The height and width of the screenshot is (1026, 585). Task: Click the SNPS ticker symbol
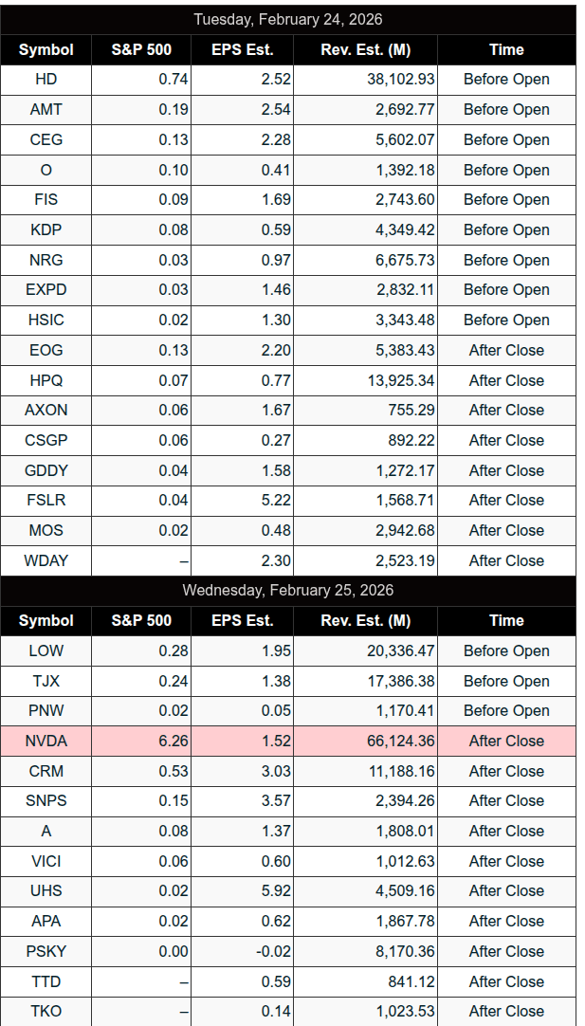46,801
